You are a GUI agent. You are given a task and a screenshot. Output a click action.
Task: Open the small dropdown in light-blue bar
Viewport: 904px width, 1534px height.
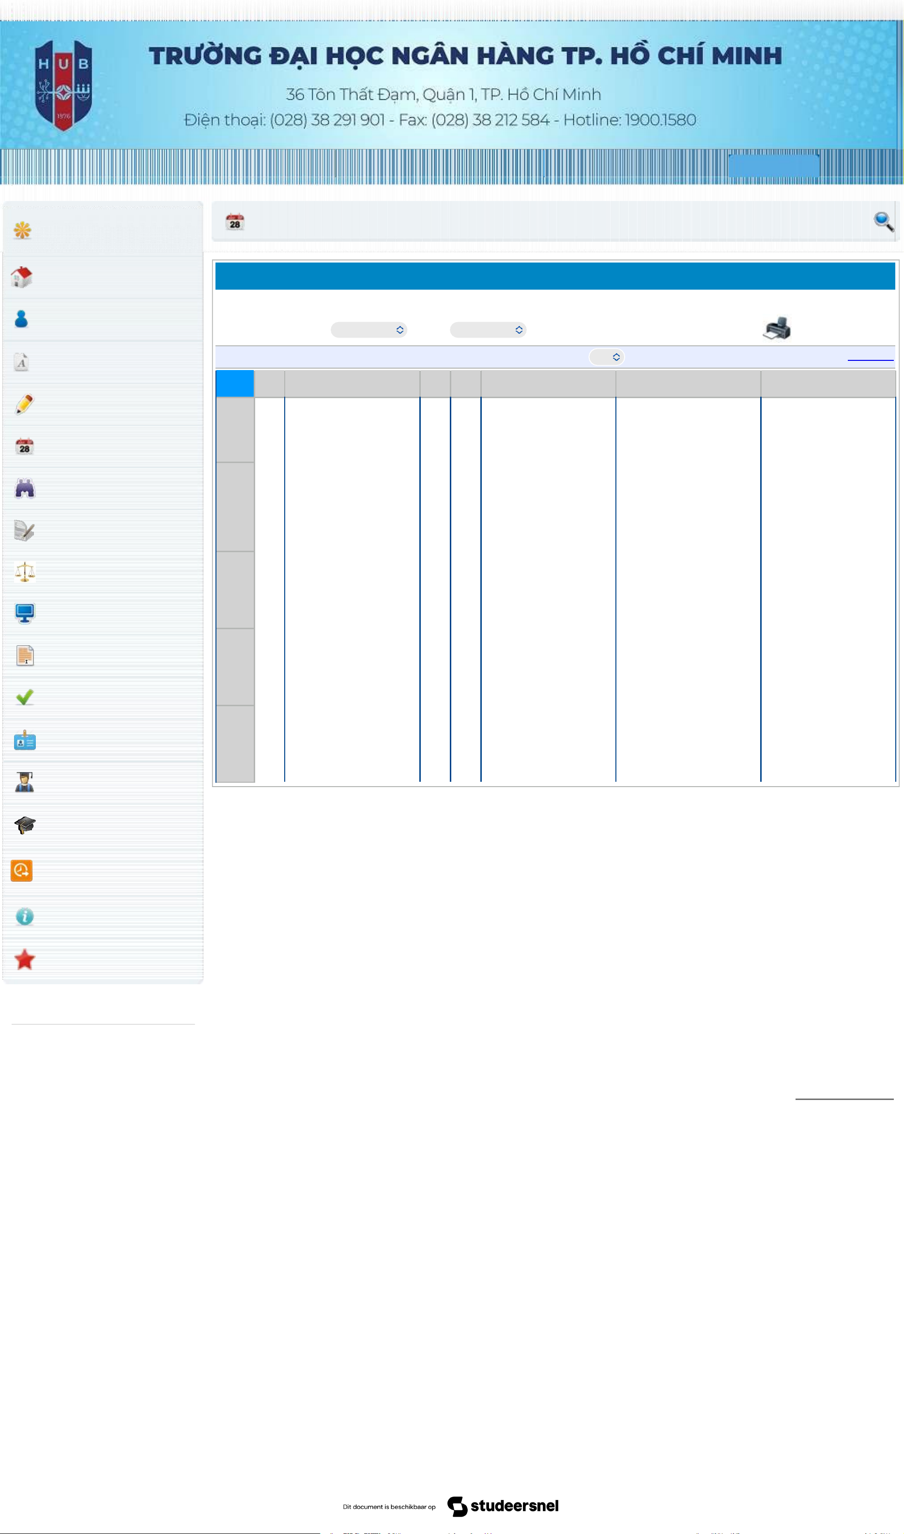(607, 357)
